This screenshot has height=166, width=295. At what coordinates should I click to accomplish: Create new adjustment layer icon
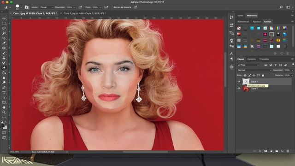tap(271, 151)
